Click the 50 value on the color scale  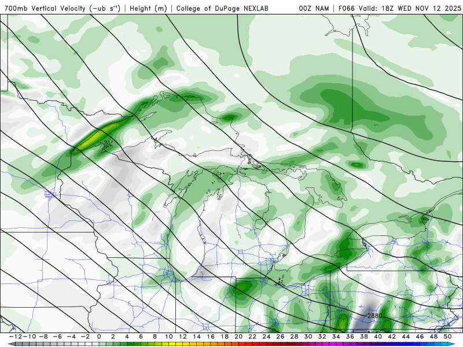click(447, 337)
